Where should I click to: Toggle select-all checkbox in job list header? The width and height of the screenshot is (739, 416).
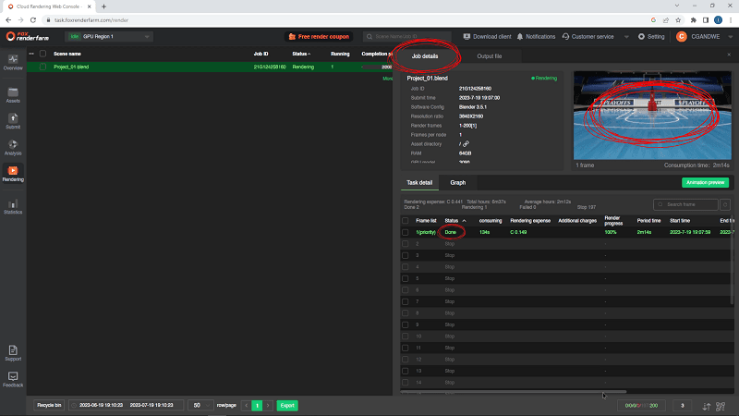pyautogui.click(x=42, y=54)
